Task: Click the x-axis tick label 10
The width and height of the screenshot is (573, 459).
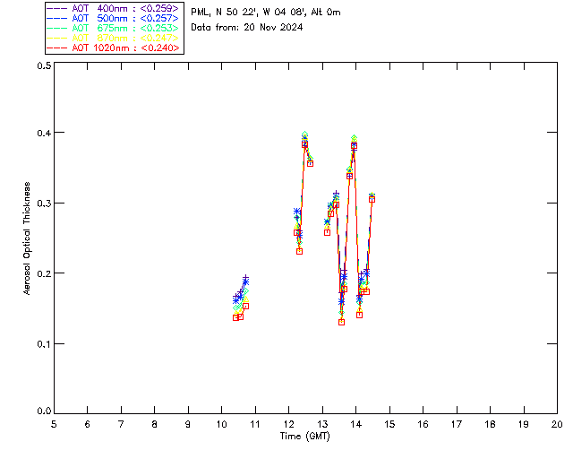Action: click(221, 424)
